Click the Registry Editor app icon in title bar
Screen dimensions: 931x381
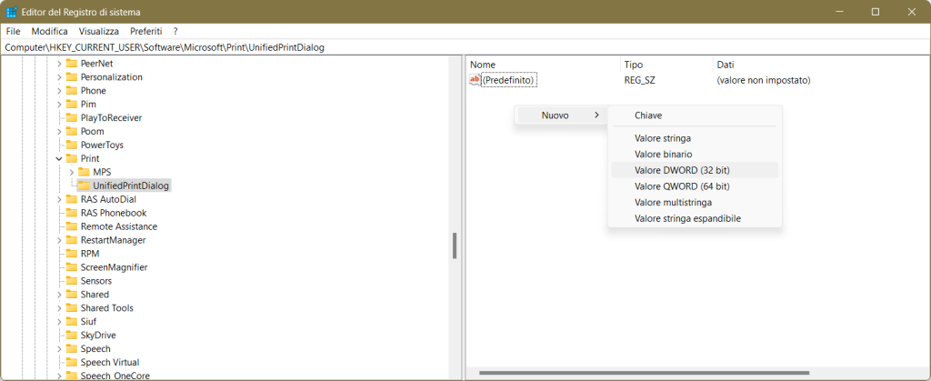coord(11,12)
